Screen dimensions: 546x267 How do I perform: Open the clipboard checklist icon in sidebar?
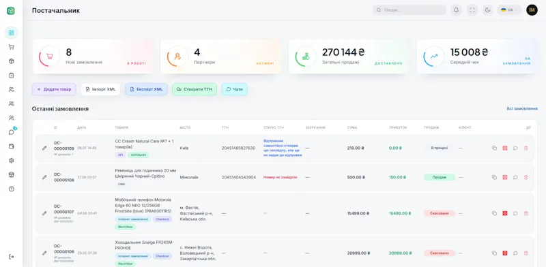click(11, 75)
